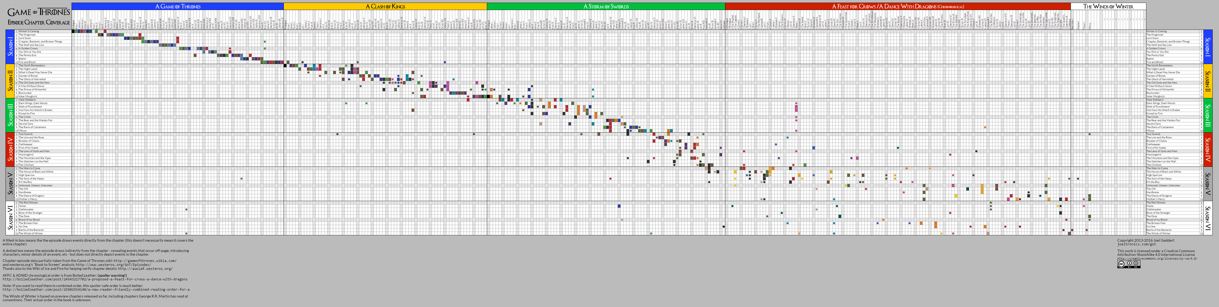Select the A Storm of Swords book header
Image resolution: width=1219 pixels, height=307 pixels.
[x=606, y=6]
